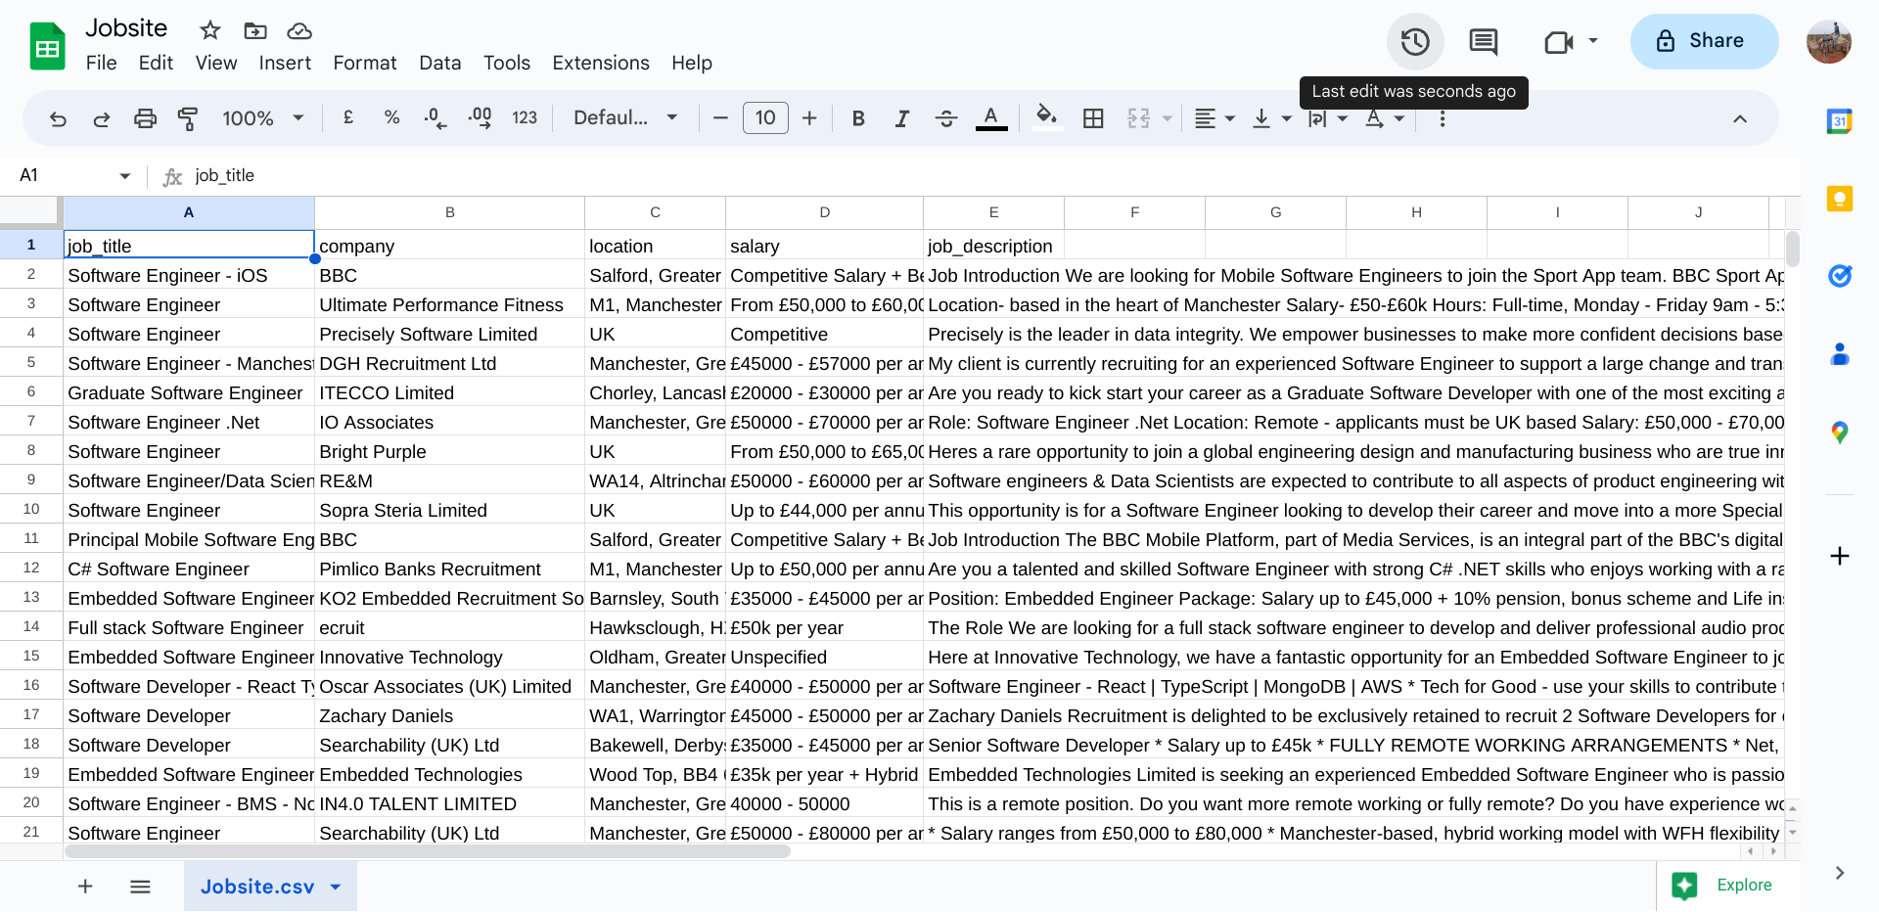Open the Data menu
Viewport: 1879px width, 912px height.
pyautogui.click(x=440, y=63)
